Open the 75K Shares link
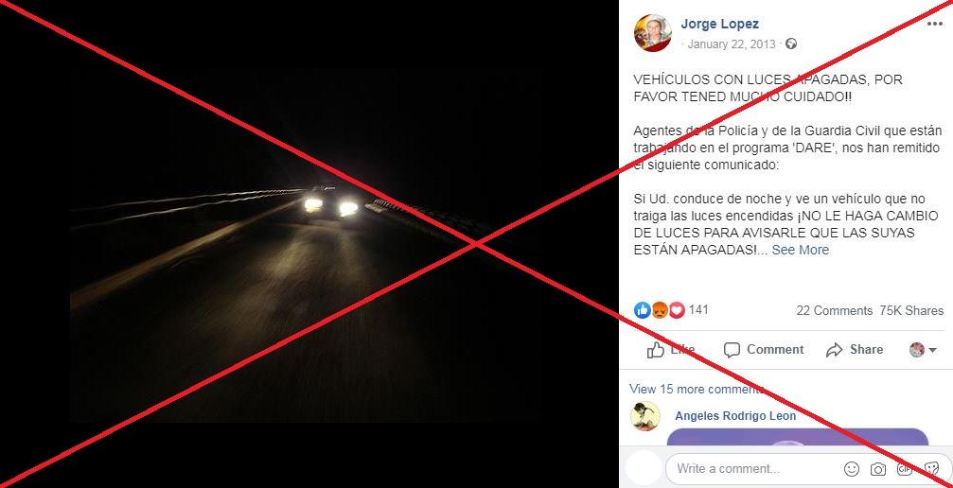 tap(911, 310)
